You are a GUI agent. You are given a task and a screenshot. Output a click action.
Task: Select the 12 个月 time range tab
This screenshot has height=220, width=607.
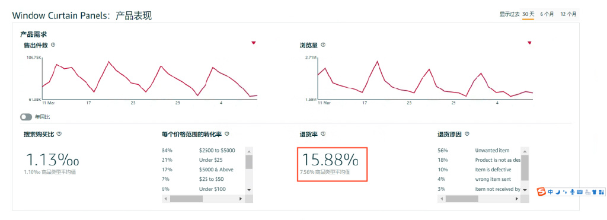(568, 14)
